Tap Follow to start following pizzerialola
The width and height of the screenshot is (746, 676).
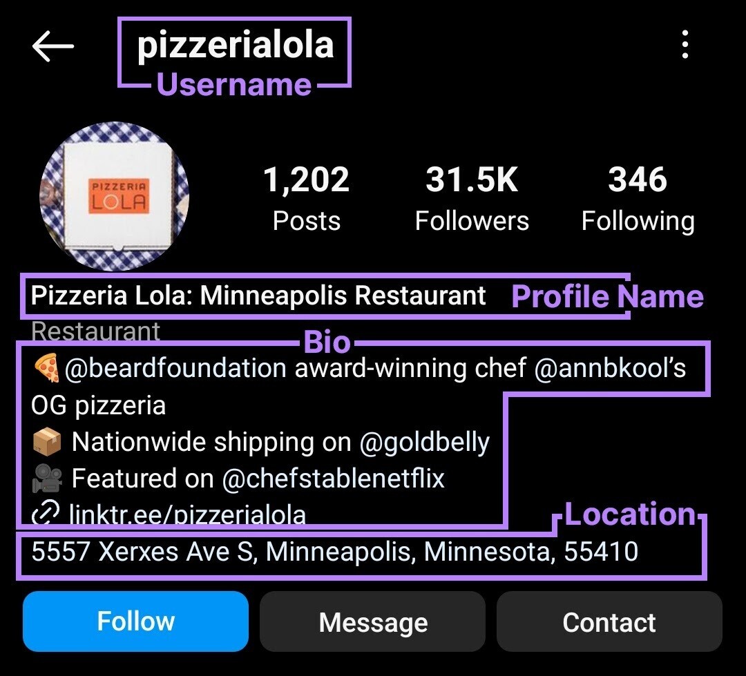[x=135, y=621]
